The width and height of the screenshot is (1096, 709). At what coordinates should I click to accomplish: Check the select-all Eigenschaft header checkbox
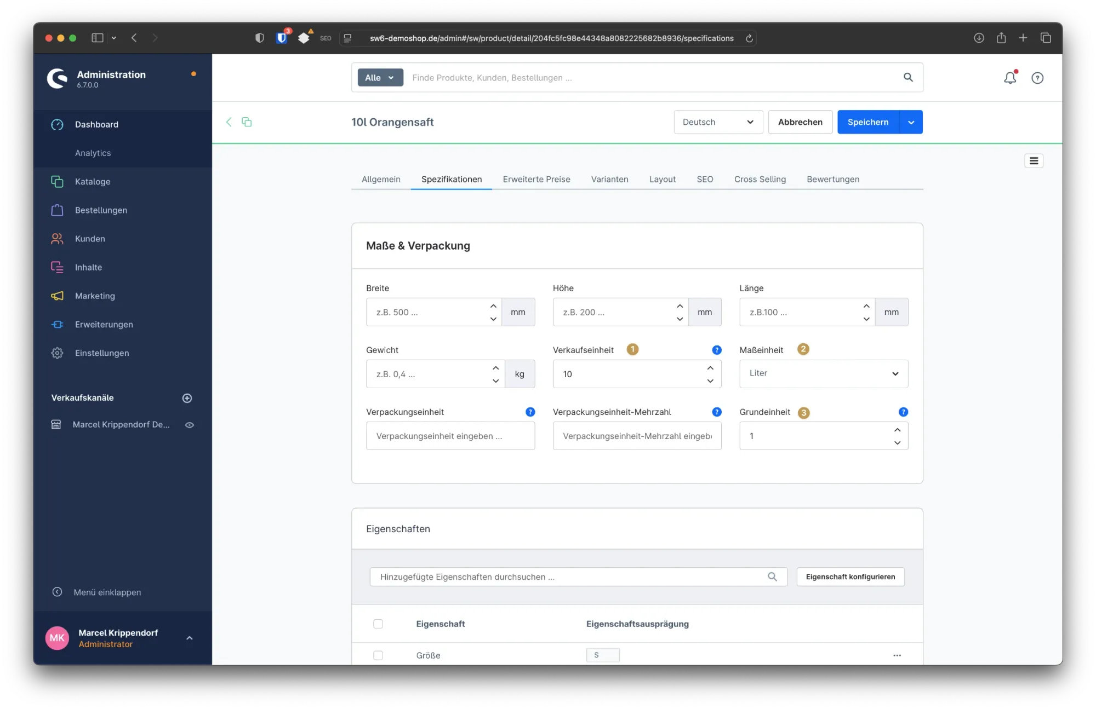[378, 624]
